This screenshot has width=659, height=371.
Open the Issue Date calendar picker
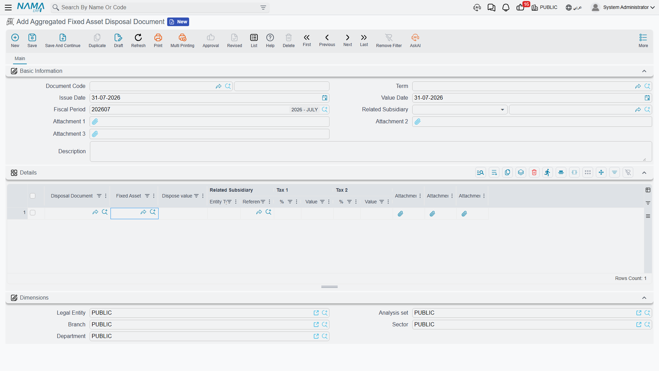click(325, 98)
